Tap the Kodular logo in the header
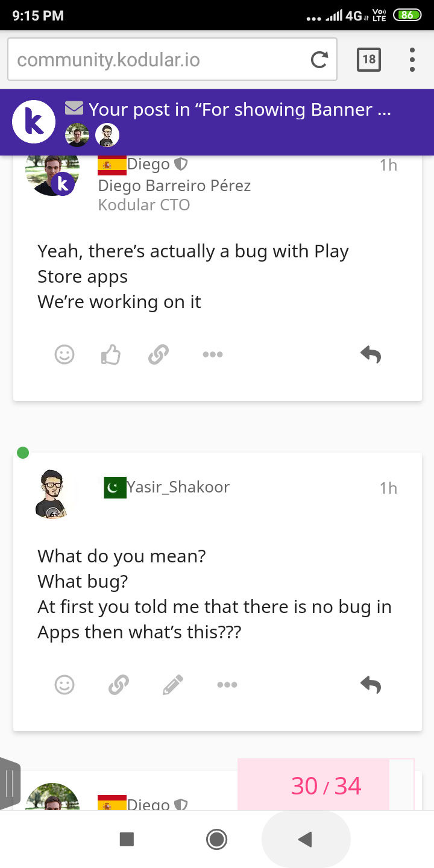Viewport: 434px width, 868px height. 34,122
